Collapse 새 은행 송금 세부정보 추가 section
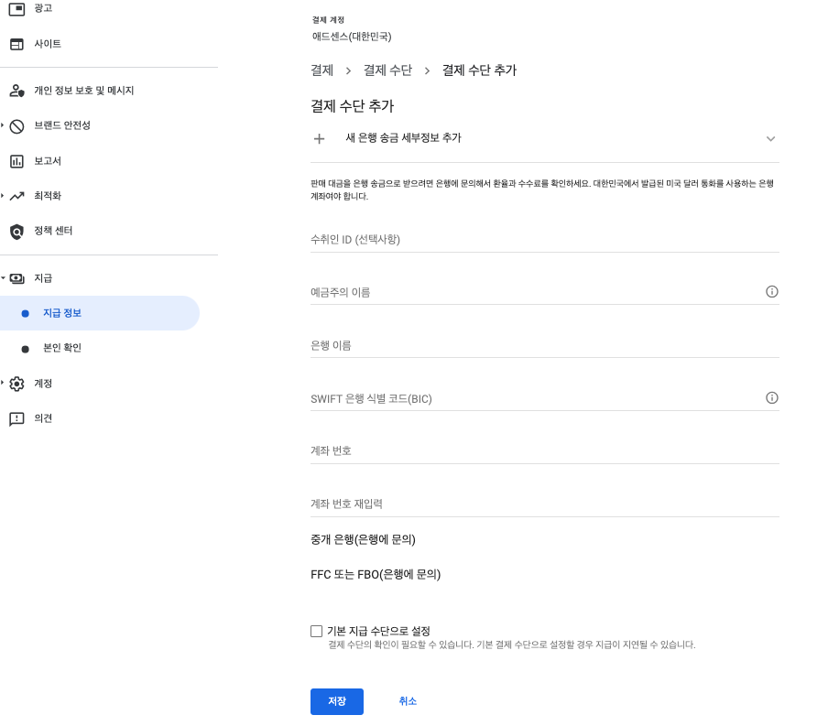This screenshot has width=839, height=726. point(770,138)
